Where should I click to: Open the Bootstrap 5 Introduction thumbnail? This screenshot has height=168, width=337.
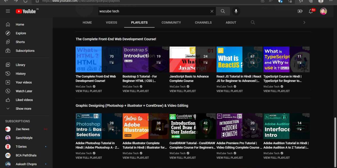pos(146,59)
